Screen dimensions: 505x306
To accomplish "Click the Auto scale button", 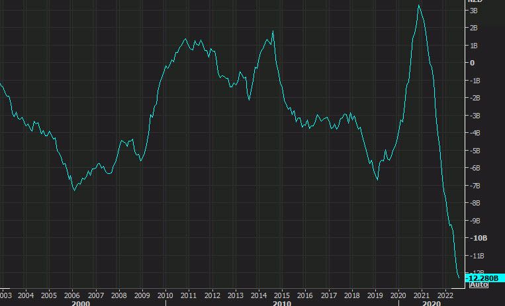I will click(x=479, y=285).
